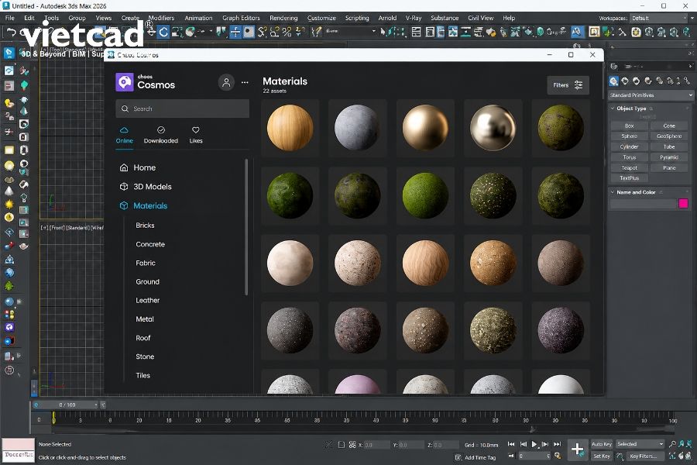
Task: Open the Rendering menu
Action: 283,19
